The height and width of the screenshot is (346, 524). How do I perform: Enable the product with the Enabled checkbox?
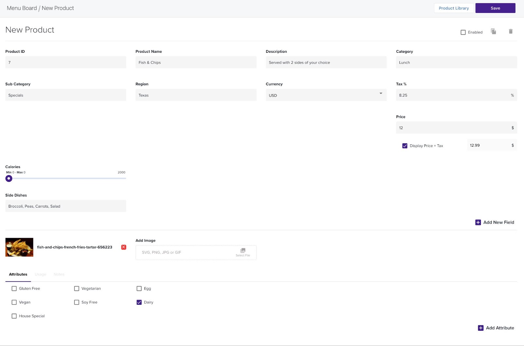(x=463, y=32)
